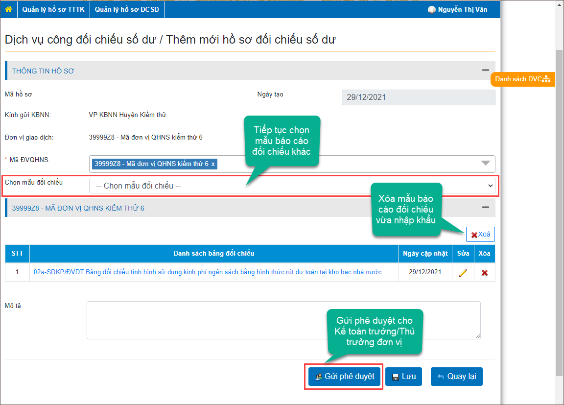Viewport: 564px width, 405px height.
Task: Collapse the THÔNG TIN HỒ SƠ section
Action: click(x=485, y=71)
